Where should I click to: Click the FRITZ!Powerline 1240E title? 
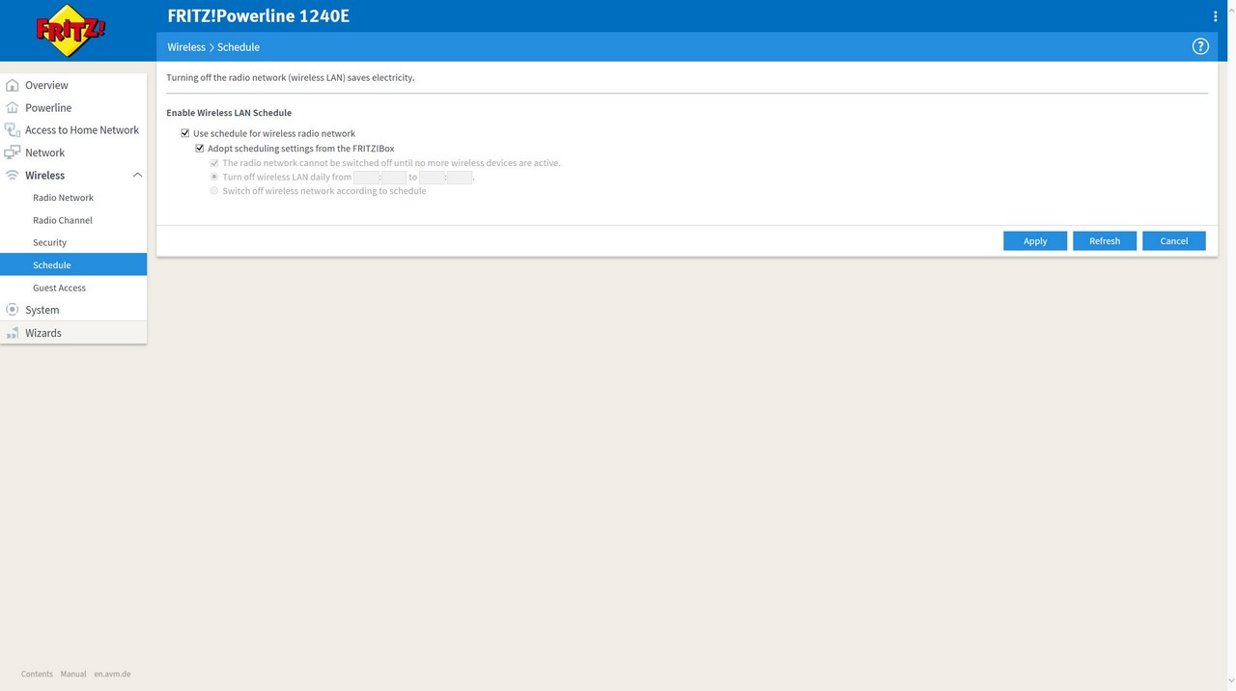pos(259,15)
